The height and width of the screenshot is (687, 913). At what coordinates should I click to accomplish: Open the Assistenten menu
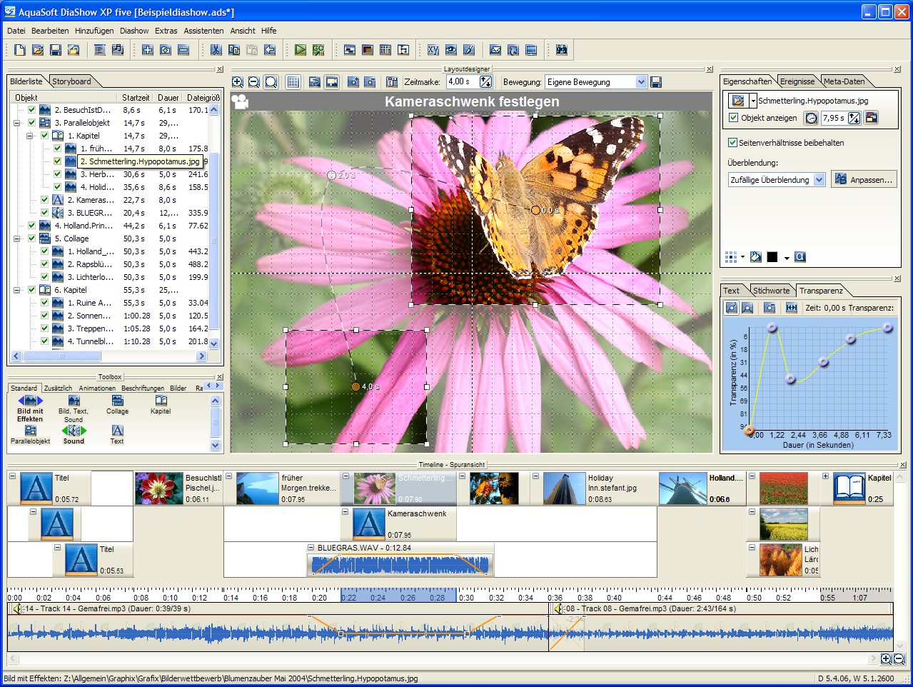pos(203,31)
